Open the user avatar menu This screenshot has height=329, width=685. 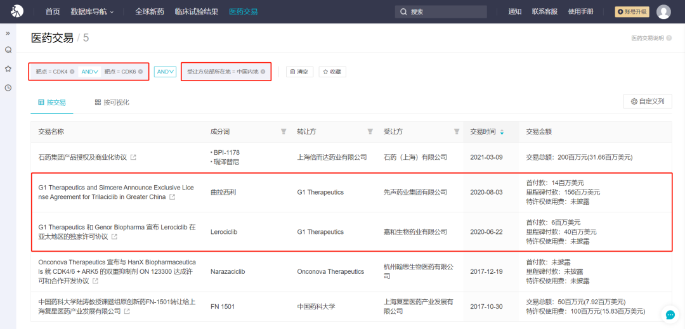[x=663, y=12]
